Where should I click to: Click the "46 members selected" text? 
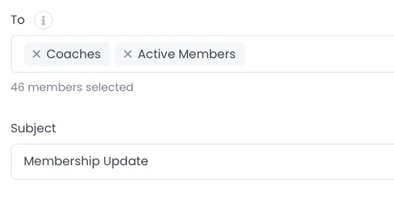pyautogui.click(x=72, y=87)
